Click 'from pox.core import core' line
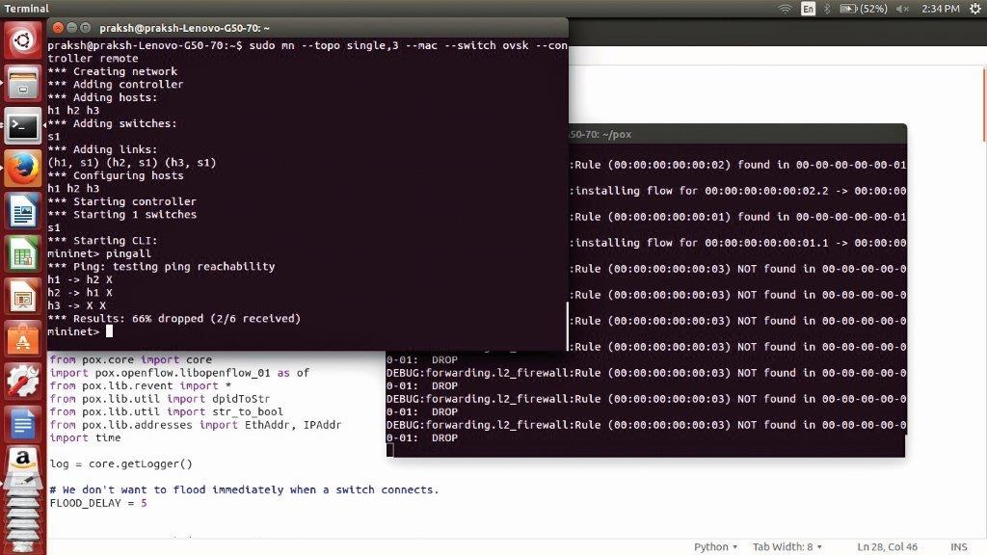The image size is (987, 555). (131, 360)
